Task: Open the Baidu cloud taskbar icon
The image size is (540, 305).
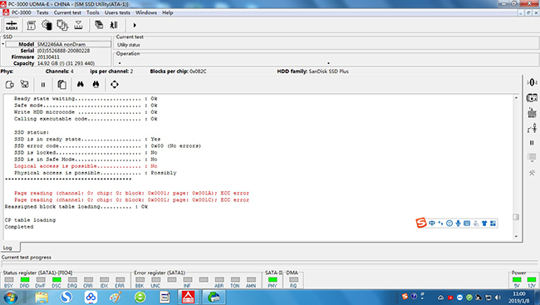Action: pyautogui.click(x=91, y=297)
